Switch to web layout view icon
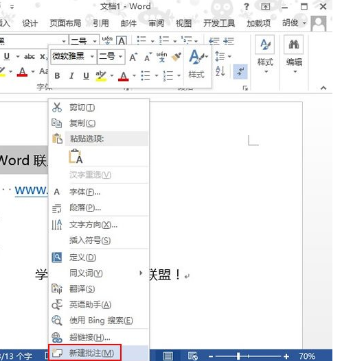The height and width of the screenshot is (361, 342). click(192, 356)
